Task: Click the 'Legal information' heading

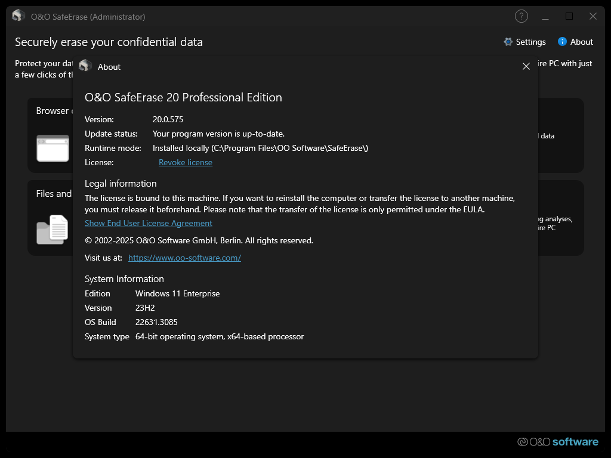Action: pyautogui.click(x=121, y=184)
